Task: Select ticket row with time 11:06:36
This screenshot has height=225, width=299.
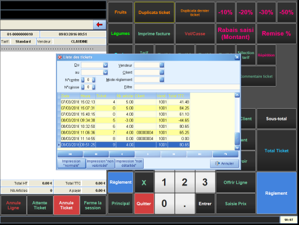Action: coord(125,133)
